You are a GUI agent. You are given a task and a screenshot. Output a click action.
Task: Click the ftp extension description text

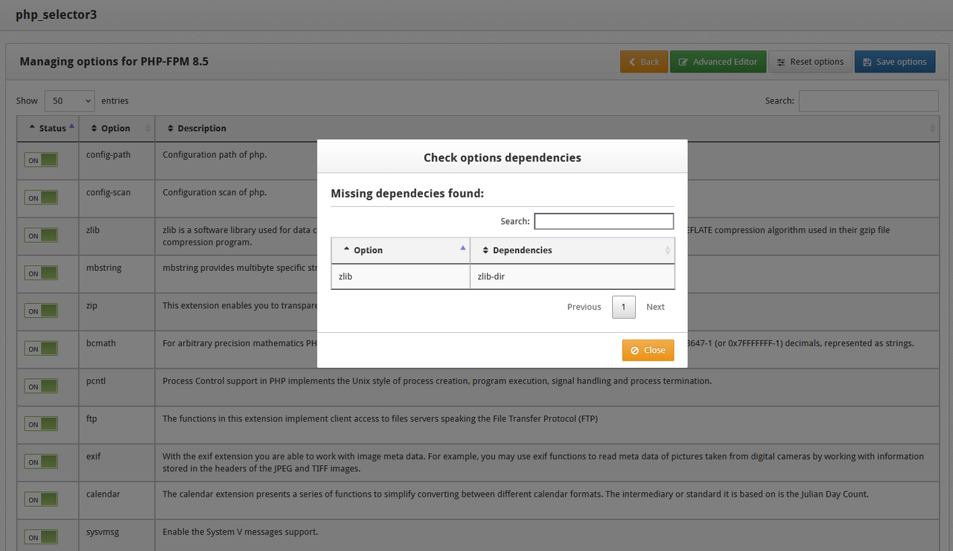(380, 418)
